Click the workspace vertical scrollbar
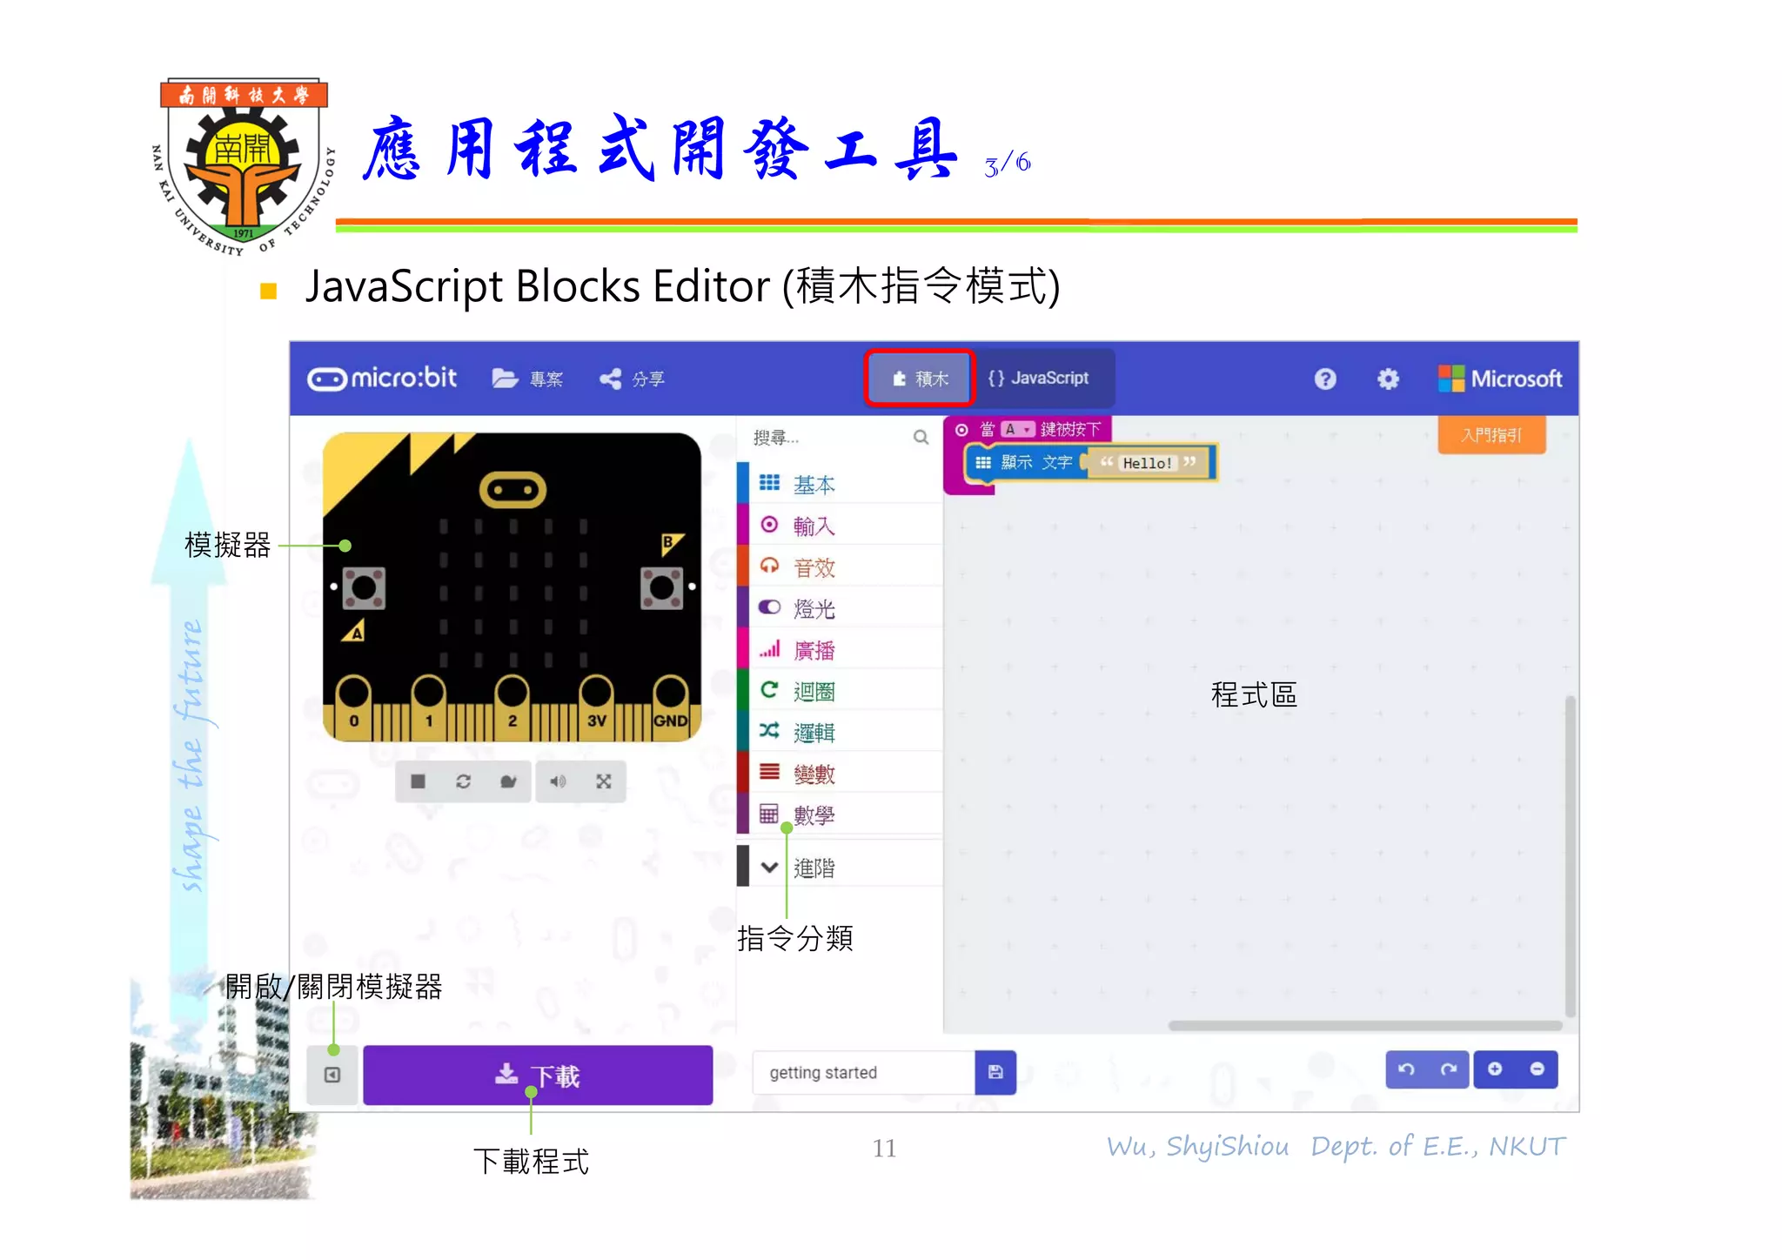The height and width of the screenshot is (1260, 1782). coord(1570,856)
